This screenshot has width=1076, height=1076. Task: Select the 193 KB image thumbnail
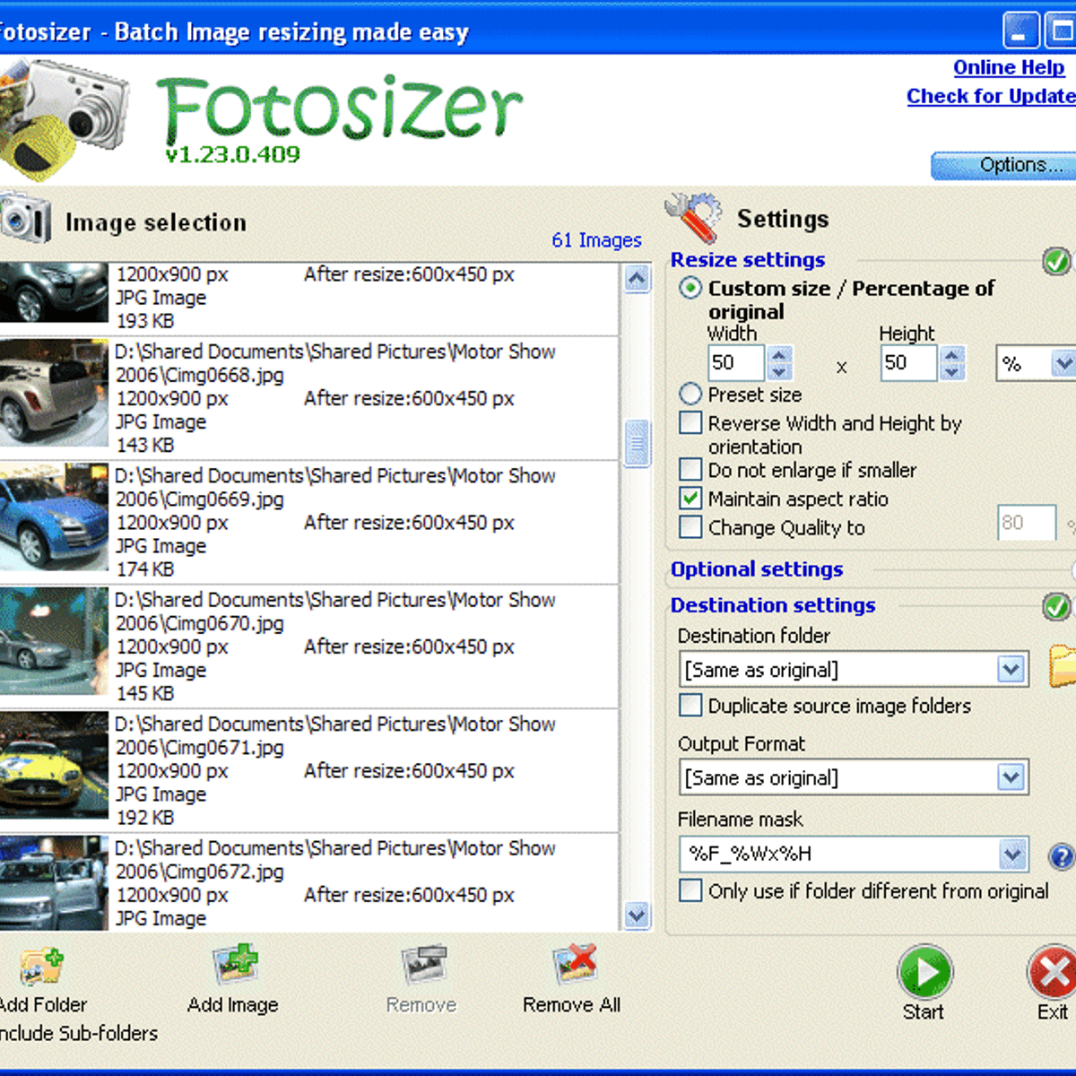click(54, 293)
